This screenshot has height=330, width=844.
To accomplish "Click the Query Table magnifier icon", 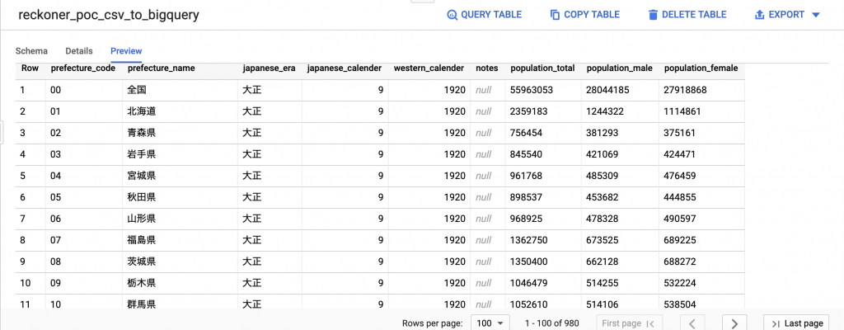I will (452, 15).
